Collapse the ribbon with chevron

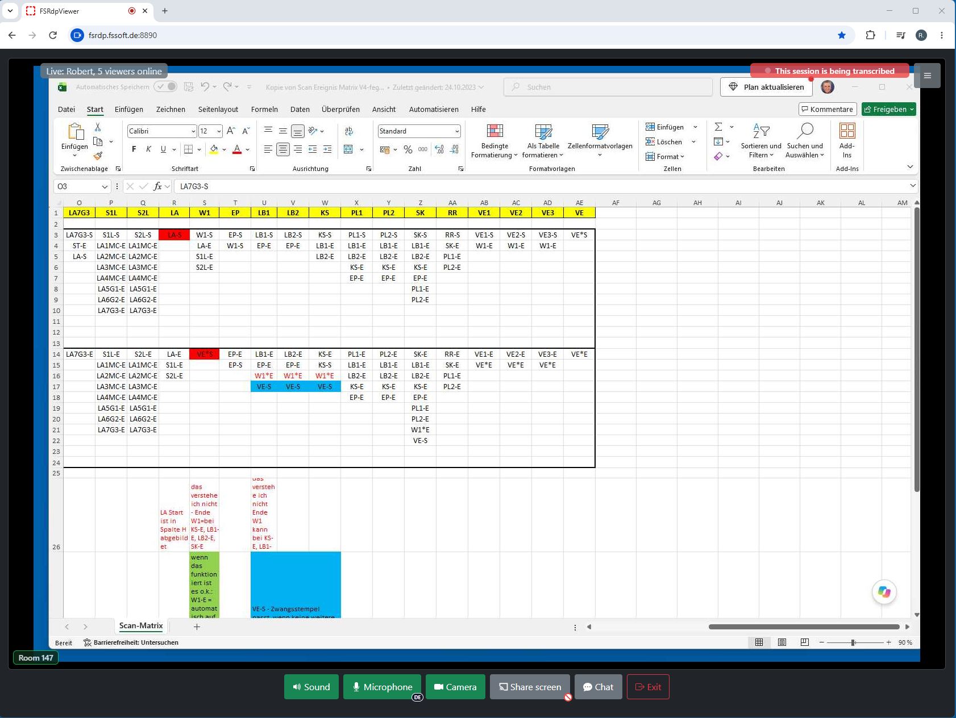910,166
